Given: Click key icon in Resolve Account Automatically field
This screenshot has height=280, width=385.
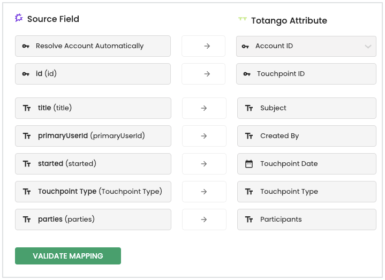Looking at the screenshot, I should point(26,46).
